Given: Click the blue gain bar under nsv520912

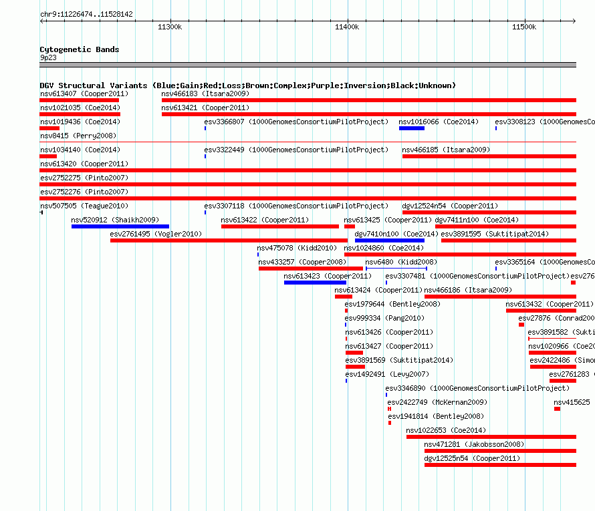Looking at the screenshot, I should click(x=120, y=226).
